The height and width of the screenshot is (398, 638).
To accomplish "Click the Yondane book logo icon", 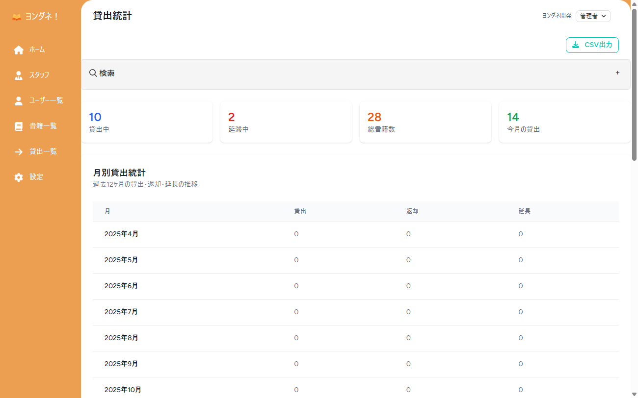I will [17, 17].
